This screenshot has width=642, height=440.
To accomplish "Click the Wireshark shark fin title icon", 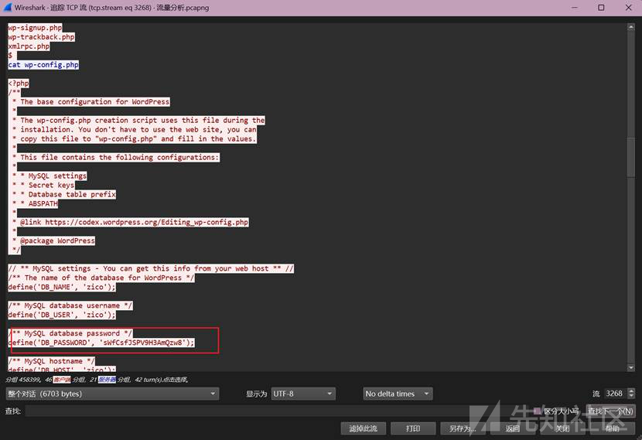I will coord(8,8).
